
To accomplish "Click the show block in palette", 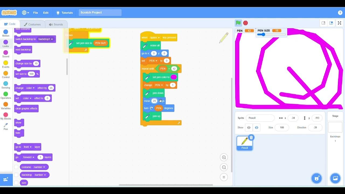I will (19, 123).
